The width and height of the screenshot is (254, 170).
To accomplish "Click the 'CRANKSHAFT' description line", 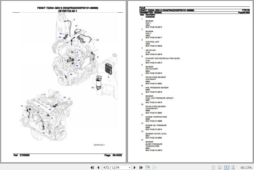I will click(152, 109).
